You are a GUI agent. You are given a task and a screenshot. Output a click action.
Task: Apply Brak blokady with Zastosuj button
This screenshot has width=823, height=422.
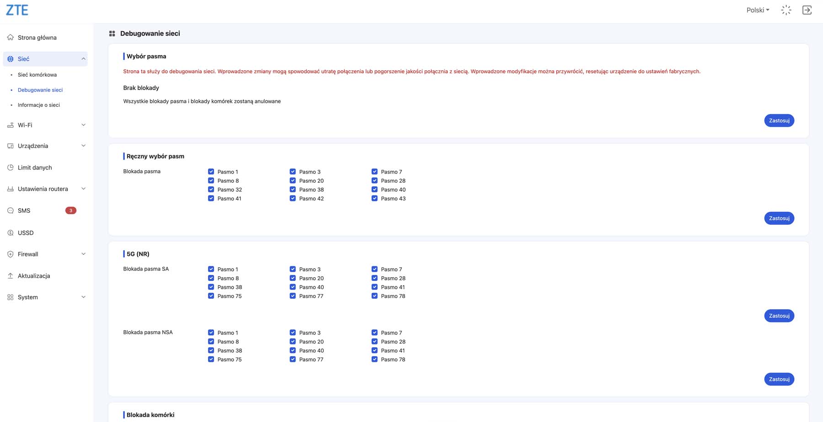click(779, 121)
